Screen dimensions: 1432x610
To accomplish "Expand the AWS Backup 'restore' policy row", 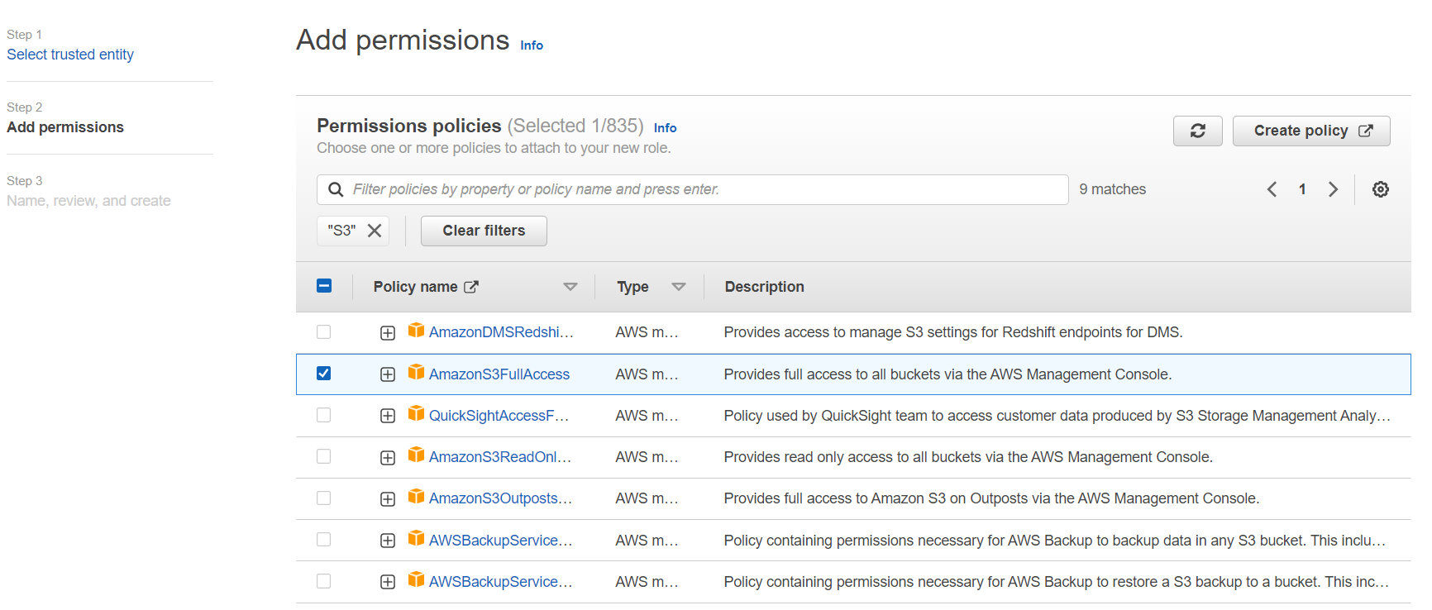I will pyautogui.click(x=388, y=582).
